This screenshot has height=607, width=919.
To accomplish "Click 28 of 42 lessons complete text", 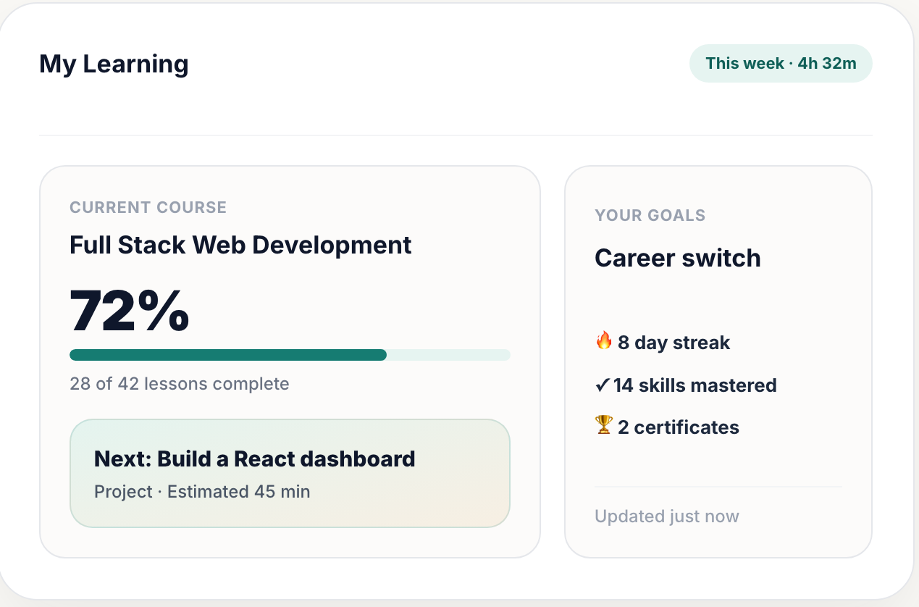I will tap(180, 384).
